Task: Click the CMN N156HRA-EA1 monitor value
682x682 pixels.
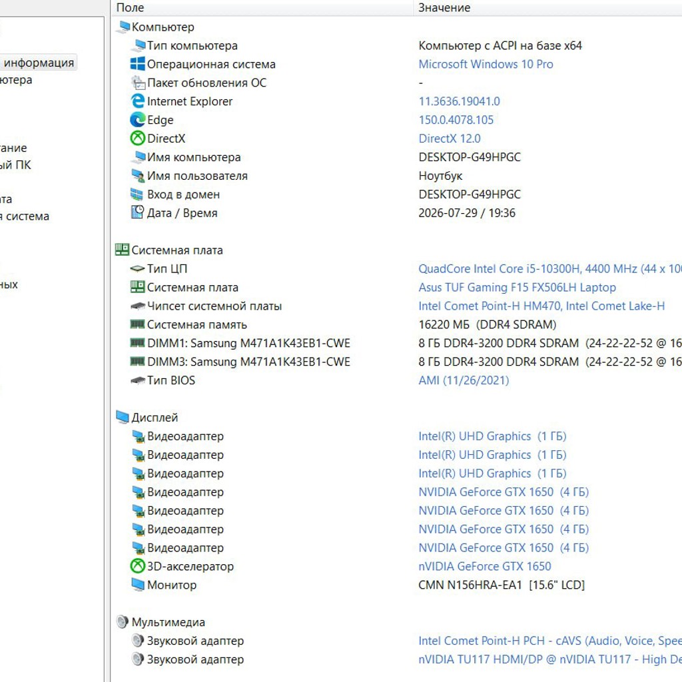Action: point(502,585)
